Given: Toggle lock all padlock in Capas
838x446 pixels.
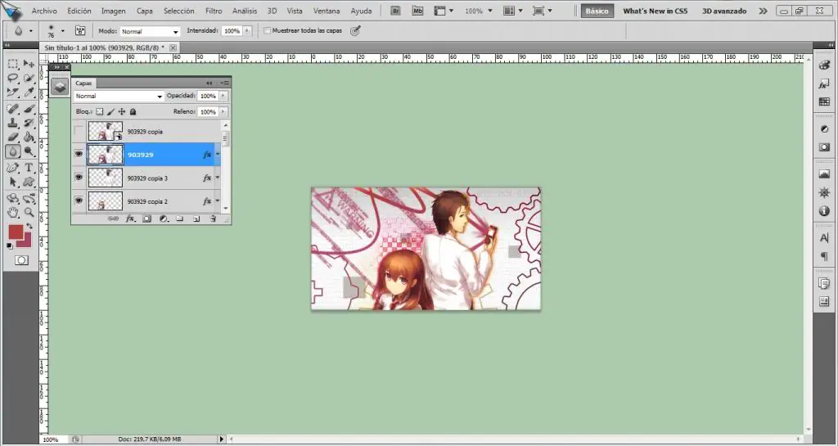Looking at the screenshot, I should [x=133, y=111].
